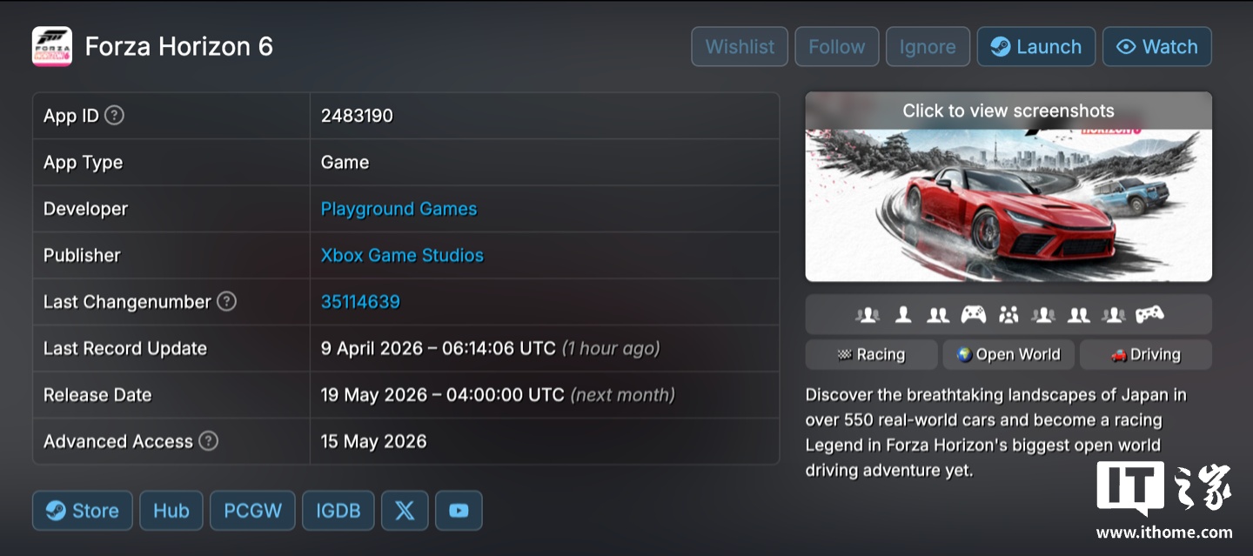Image resolution: width=1253 pixels, height=556 pixels.
Task: Click the PlayStation controller icon
Action: click(1149, 315)
